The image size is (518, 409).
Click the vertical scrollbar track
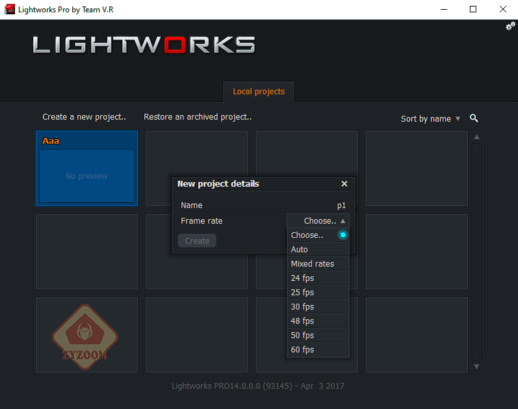476,252
